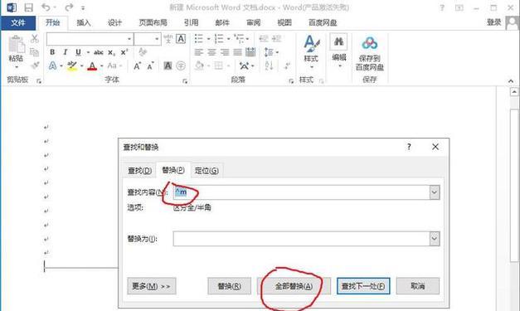This screenshot has width=520, height=311.
Task: Click the Format Painter brush icon
Action: coord(35,66)
